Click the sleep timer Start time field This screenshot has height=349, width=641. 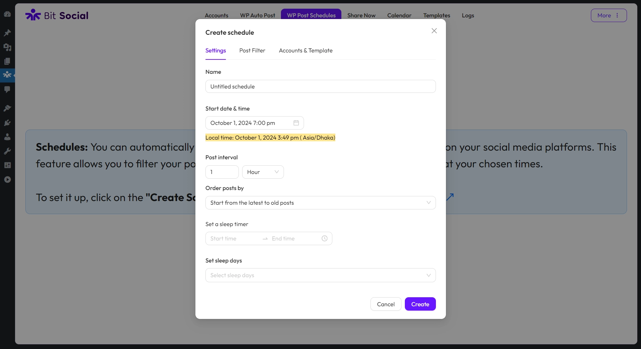tap(234, 238)
